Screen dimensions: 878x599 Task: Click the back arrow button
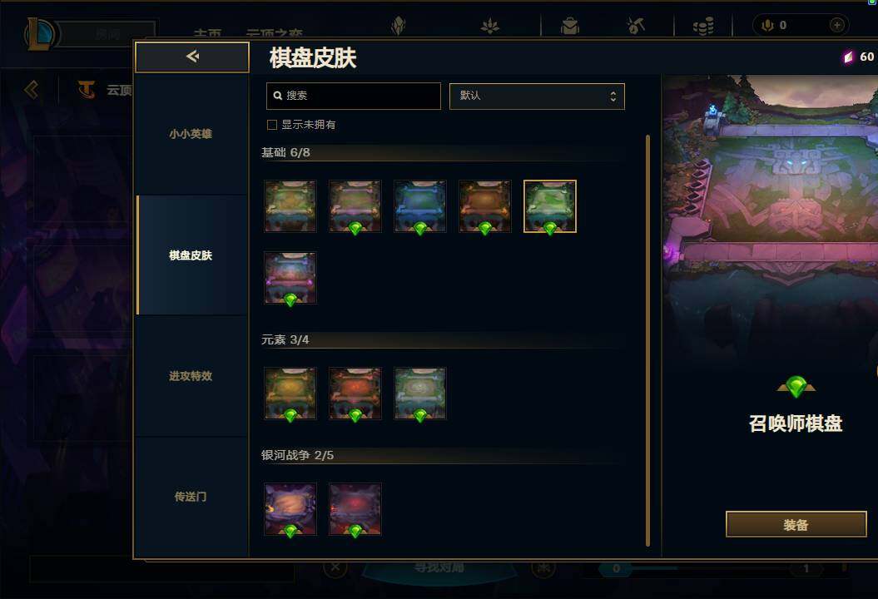[192, 57]
